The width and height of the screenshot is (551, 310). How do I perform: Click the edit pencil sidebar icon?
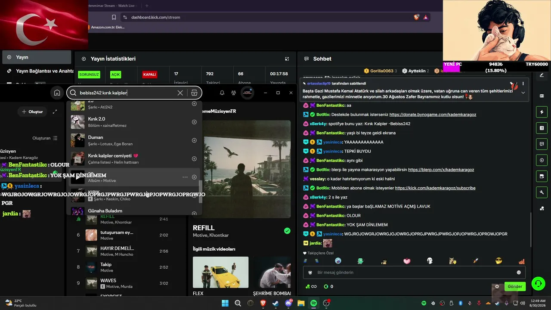point(542,75)
